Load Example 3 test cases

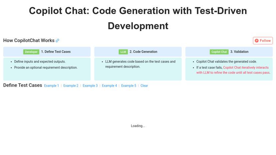point(90,86)
